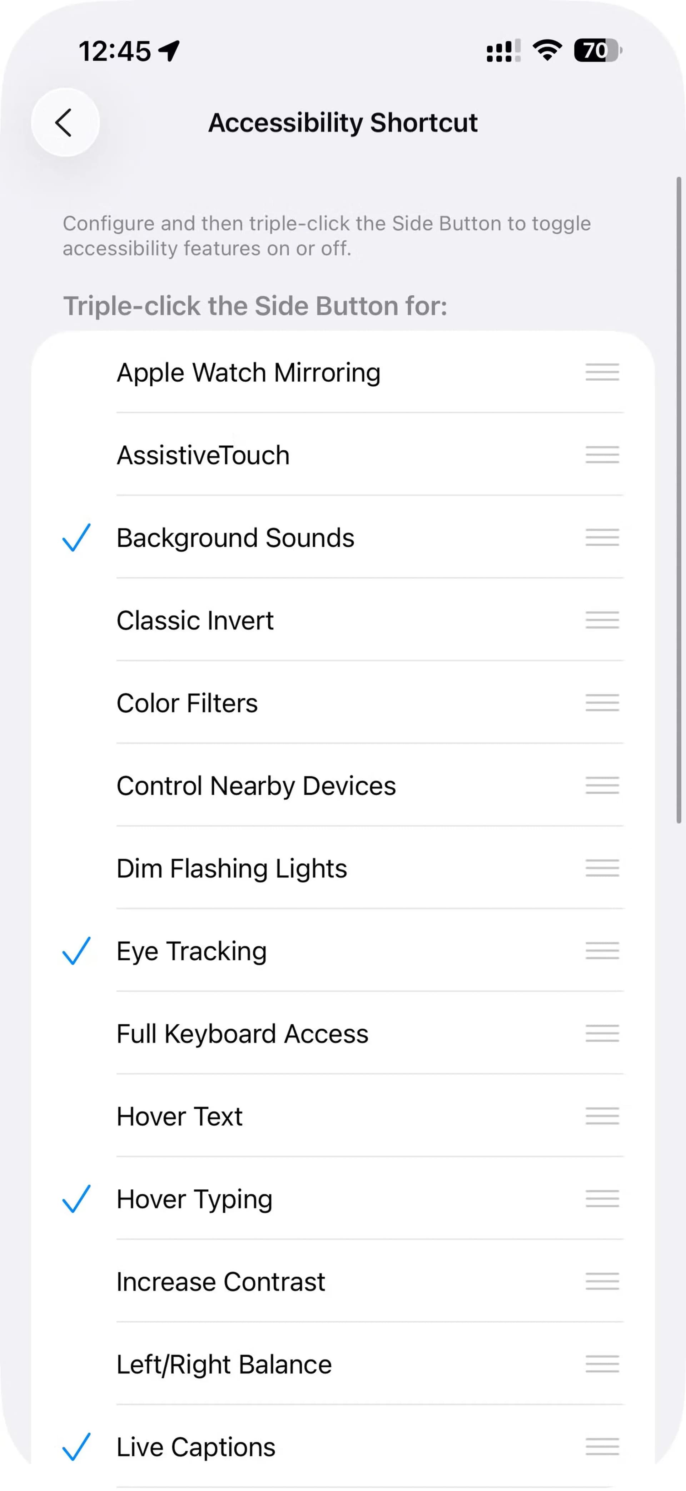Click the vertical scrollbar indicator

678,500
